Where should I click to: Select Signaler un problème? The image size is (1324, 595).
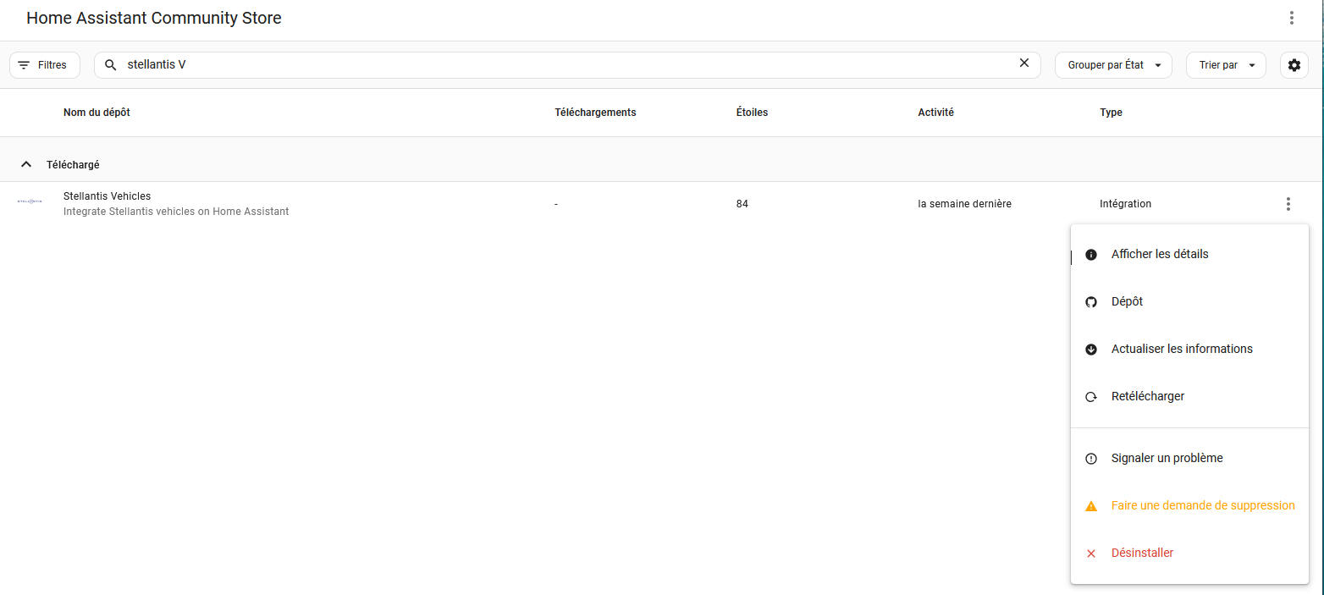tap(1189, 458)
